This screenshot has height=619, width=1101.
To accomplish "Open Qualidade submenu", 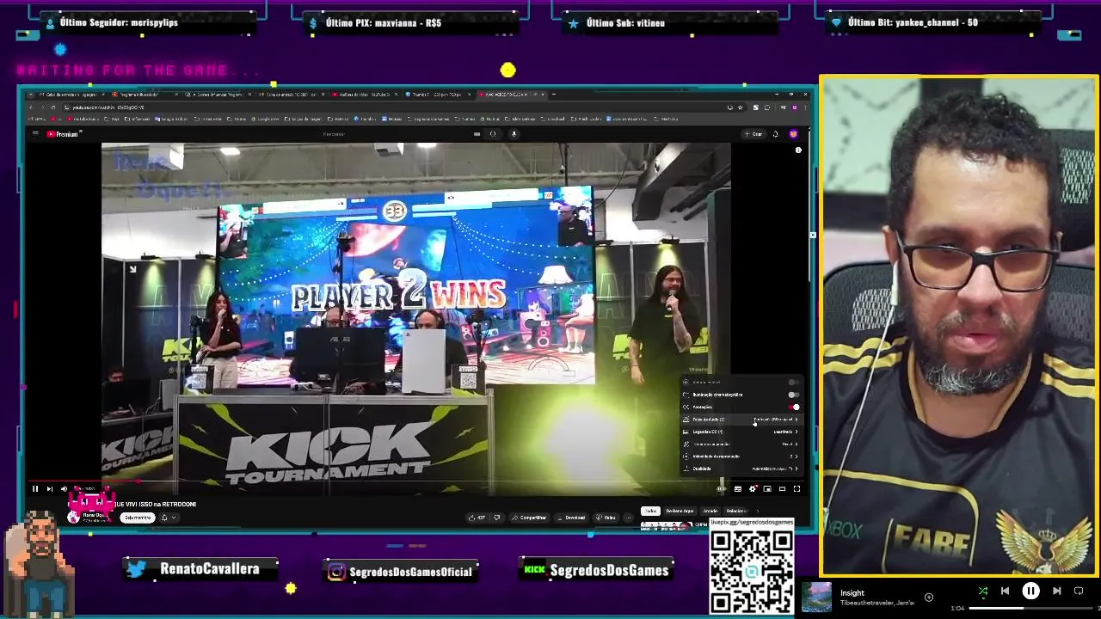I will (x=741, y=469).
